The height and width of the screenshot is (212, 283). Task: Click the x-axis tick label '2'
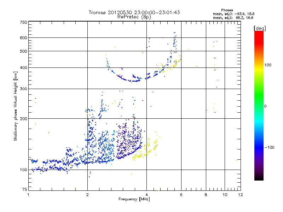tap(87, 195)
